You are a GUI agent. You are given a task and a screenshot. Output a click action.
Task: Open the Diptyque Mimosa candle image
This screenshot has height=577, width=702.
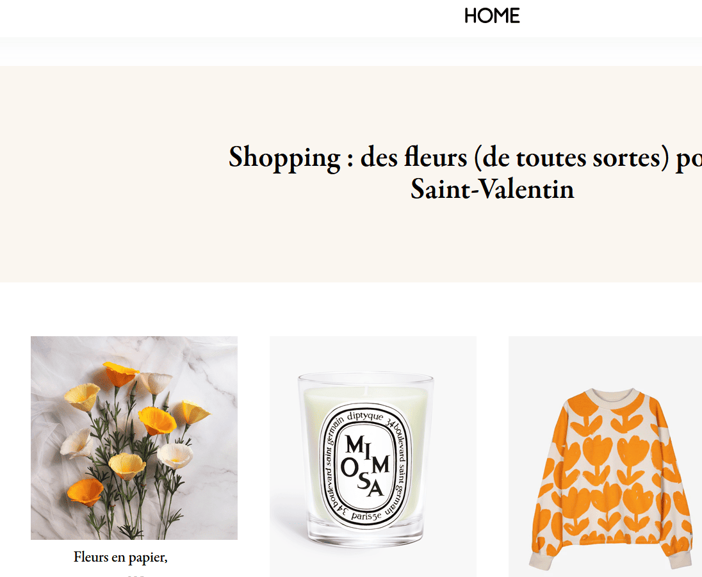pos(373,457)
